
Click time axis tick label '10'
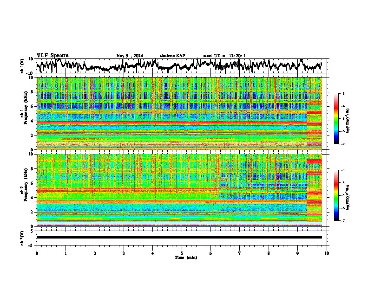(327, 253)
